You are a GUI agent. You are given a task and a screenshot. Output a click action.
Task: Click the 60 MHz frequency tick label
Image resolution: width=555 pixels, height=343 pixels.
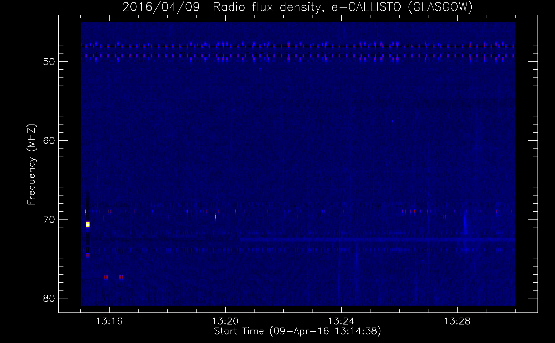click(49, 141)
